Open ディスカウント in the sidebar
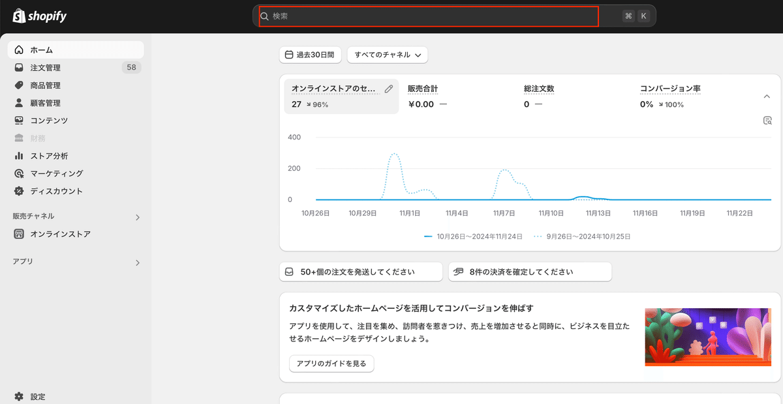The height and width of the screenshot is (404, 783). point(76,191)
